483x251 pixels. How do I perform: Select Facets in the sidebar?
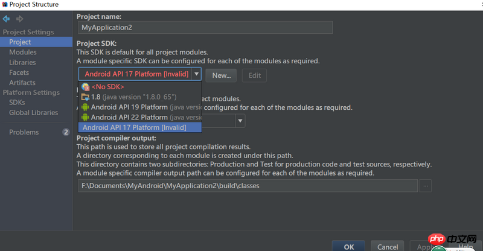click(x=19, y=72)
